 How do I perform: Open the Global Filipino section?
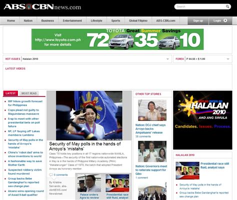click(x=138, y=21)
